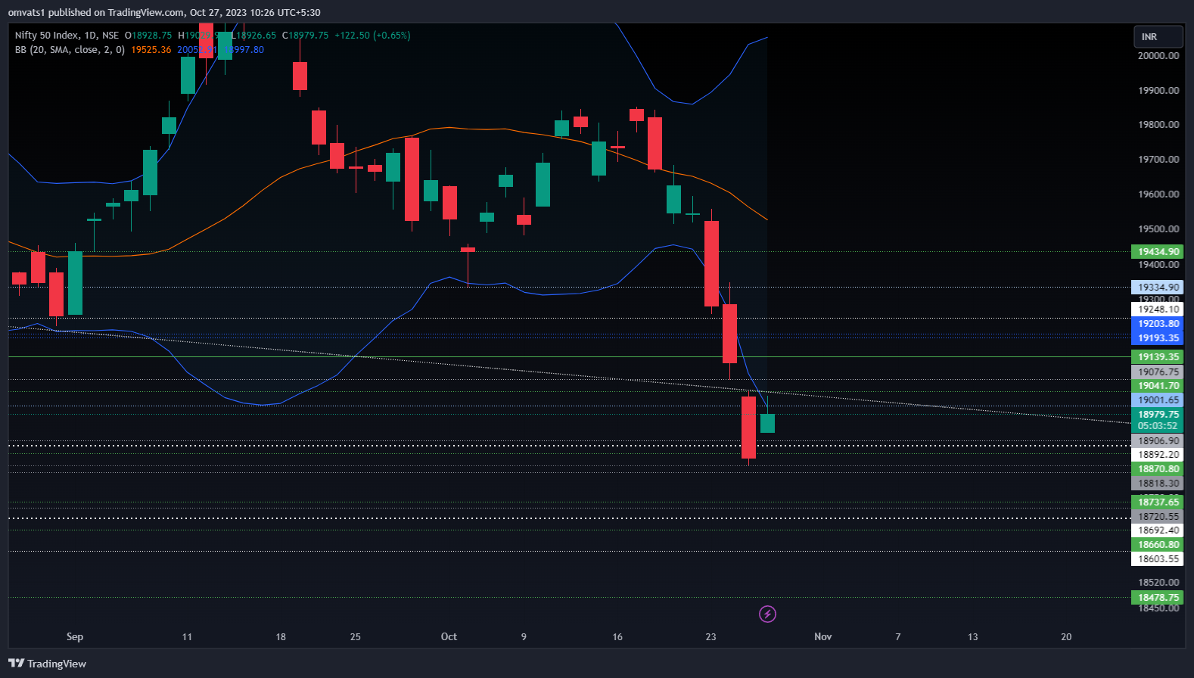Click the 19203.80 blue price label
This screenshot has height=678, width=1194.
point(1158,324)
